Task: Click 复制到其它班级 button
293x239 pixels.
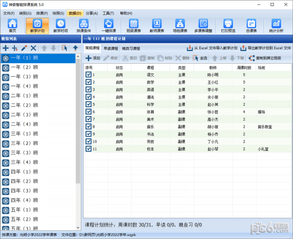Action: (265, 58)
